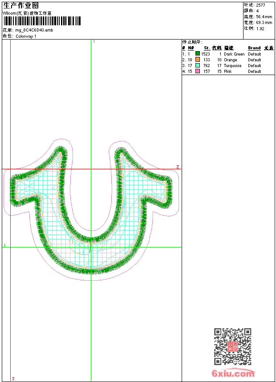Select the width value 69.3 mm

264,23
